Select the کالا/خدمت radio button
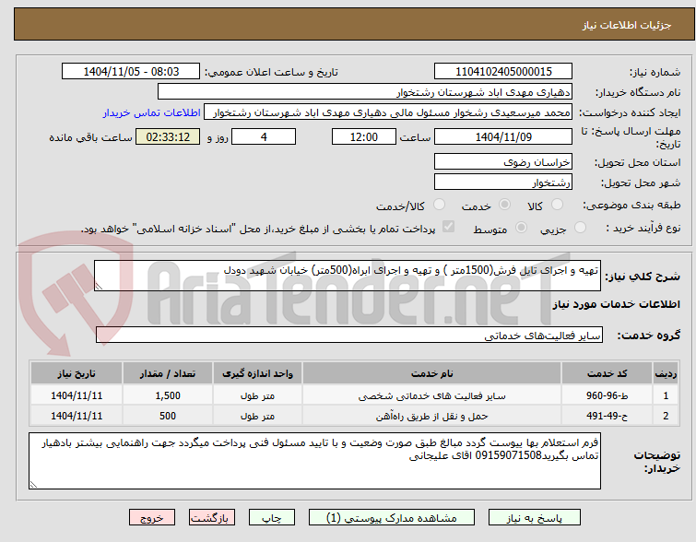Image resolution: width=696 pixels, height=542 pixels. (x=439, y=205)
